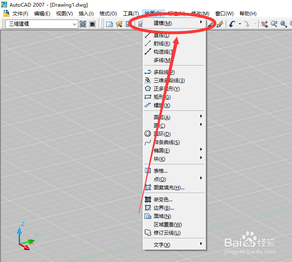Choose 三维多段线(3) menu entry
The height and width of the screenshot is (262, 292).
click(x=174, y=81)
